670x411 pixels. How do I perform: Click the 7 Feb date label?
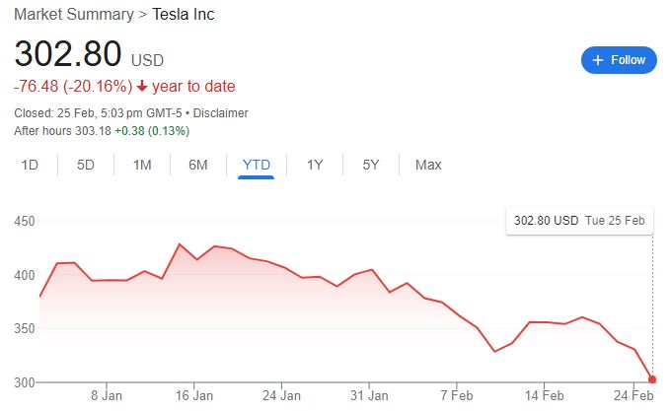(457, 397)
